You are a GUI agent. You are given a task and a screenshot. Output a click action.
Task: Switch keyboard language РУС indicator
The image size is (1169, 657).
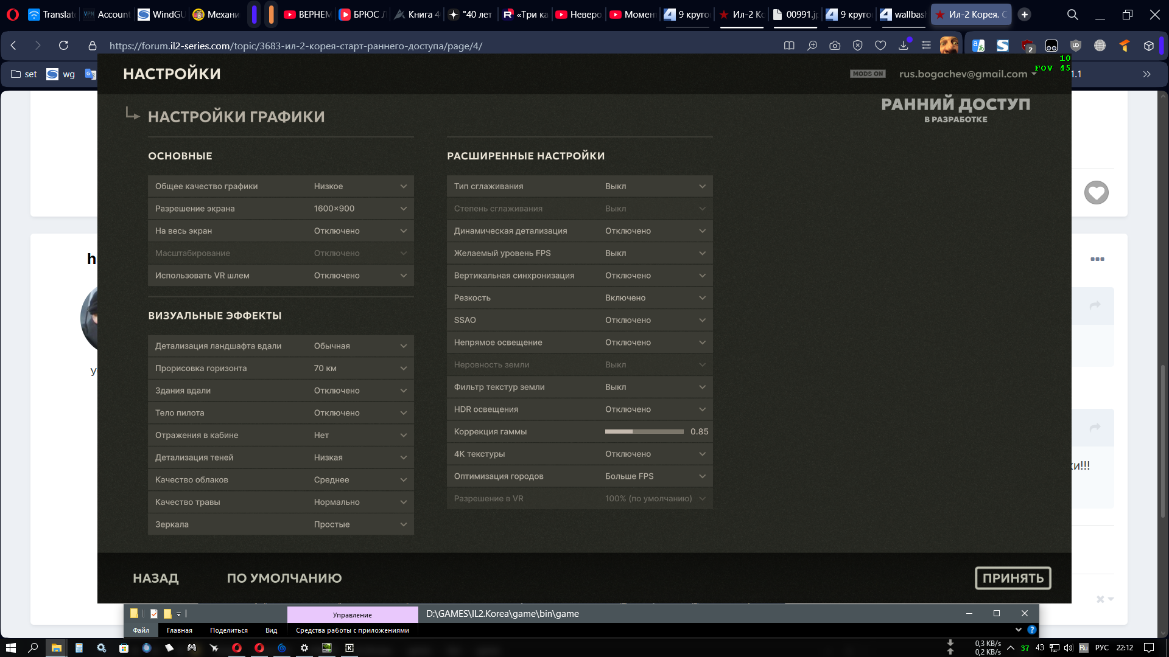click(x=1102, y=648)
